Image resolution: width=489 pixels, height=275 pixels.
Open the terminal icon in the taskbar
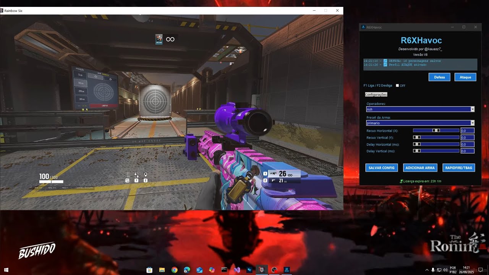(x=224, y=270)
